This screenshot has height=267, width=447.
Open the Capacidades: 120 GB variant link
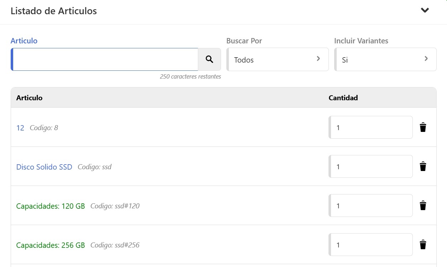(51, 206)
